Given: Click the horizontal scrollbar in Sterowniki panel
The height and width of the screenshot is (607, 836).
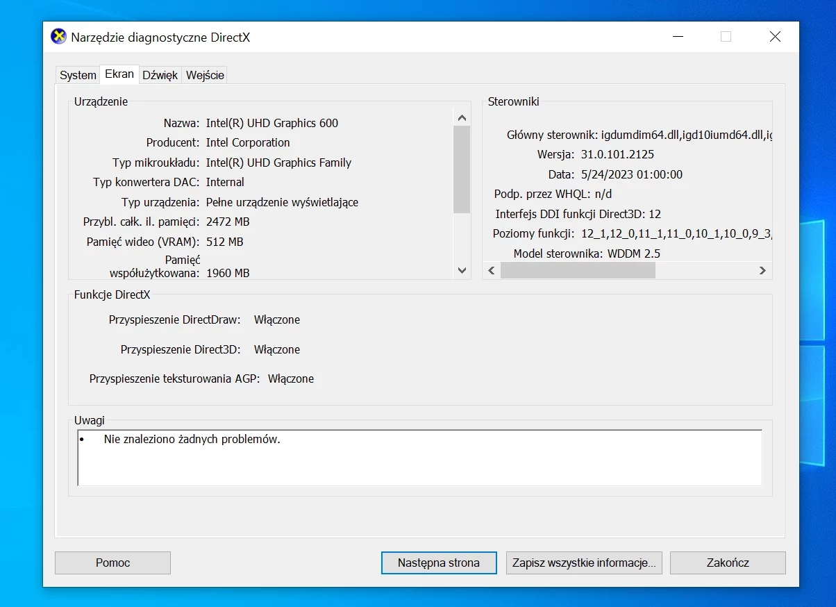Looking at the screenshot, I should point(578,270).
